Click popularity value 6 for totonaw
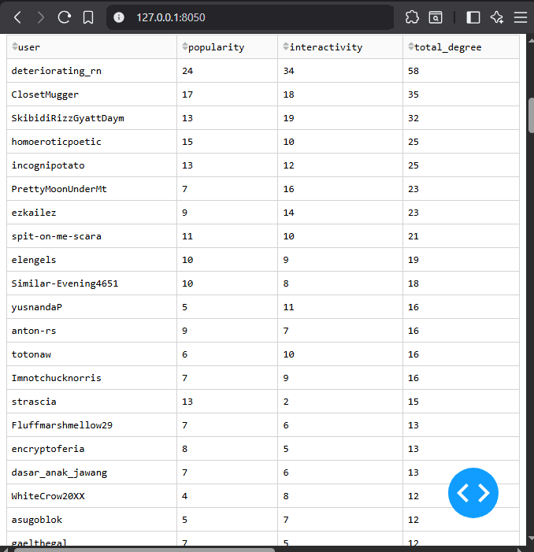 point(227,354)
